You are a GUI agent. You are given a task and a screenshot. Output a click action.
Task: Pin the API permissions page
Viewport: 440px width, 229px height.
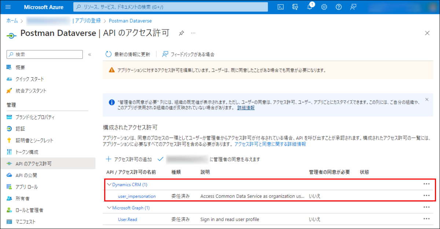[181, 33]
